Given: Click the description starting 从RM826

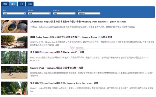Looking at the screenshot, I should pos(92,90).
